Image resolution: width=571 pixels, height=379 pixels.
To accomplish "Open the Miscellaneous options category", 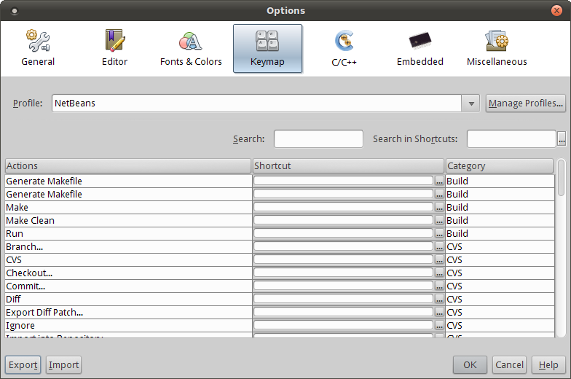I will point(497,48).
